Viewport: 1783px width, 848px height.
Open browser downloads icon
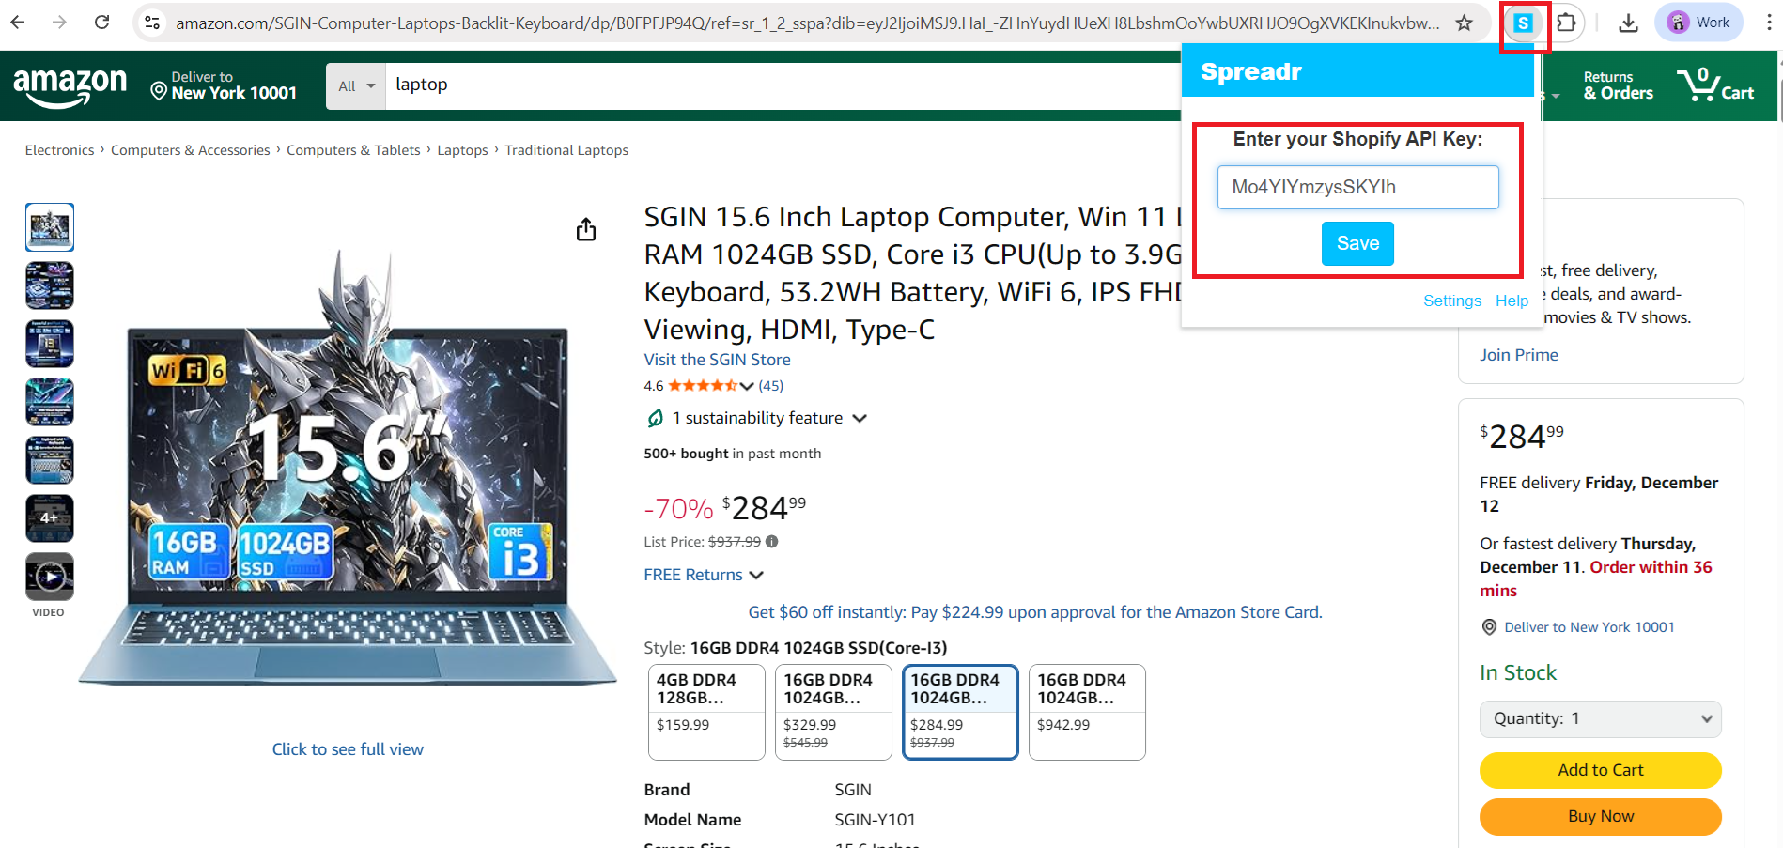click(1629, 23)
